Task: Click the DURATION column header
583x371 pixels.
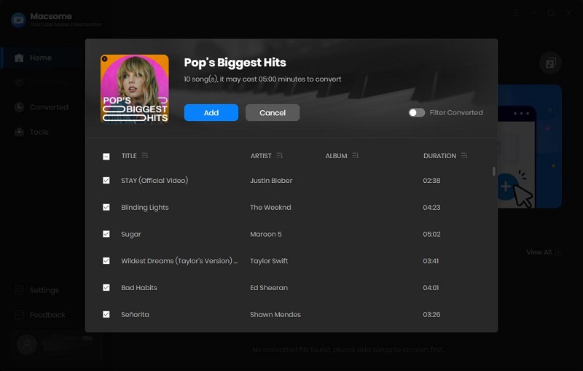Action: pos(439,156)
